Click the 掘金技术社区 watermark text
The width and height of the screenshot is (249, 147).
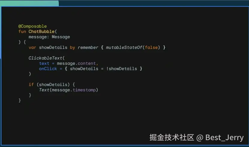click(172, 137)
